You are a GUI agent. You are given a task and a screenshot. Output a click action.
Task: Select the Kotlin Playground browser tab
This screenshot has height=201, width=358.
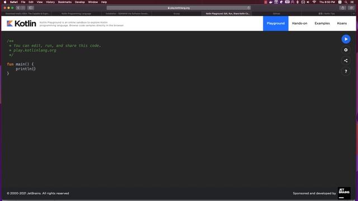pos(227,13)
